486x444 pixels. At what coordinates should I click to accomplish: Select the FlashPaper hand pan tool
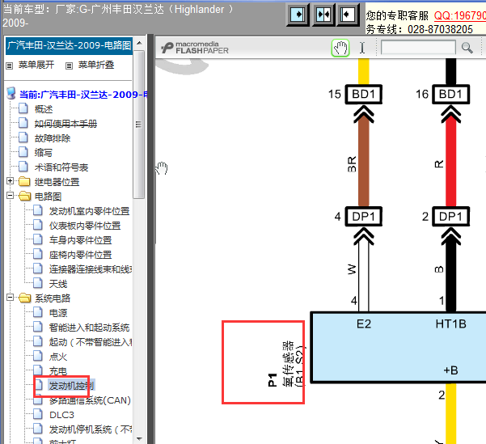(340, 48)
